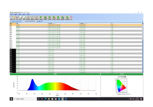The height and width of the screenshot is (107, 153).
Task: Click the Save toolbar icon
Action: (x=17, y=18)
